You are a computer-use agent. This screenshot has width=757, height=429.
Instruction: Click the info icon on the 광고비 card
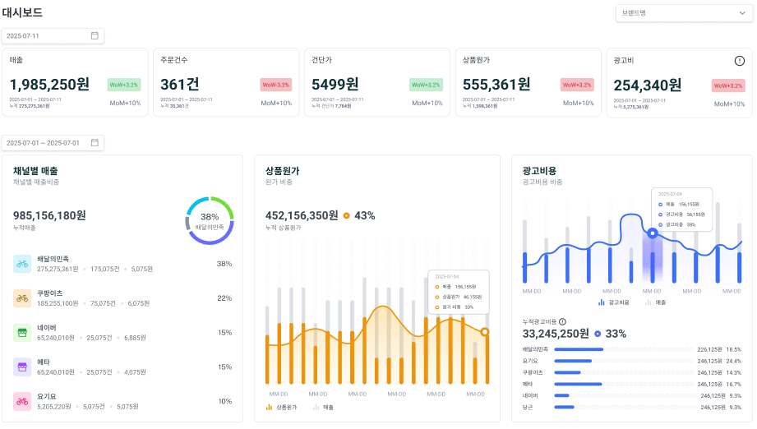[739, 60]
